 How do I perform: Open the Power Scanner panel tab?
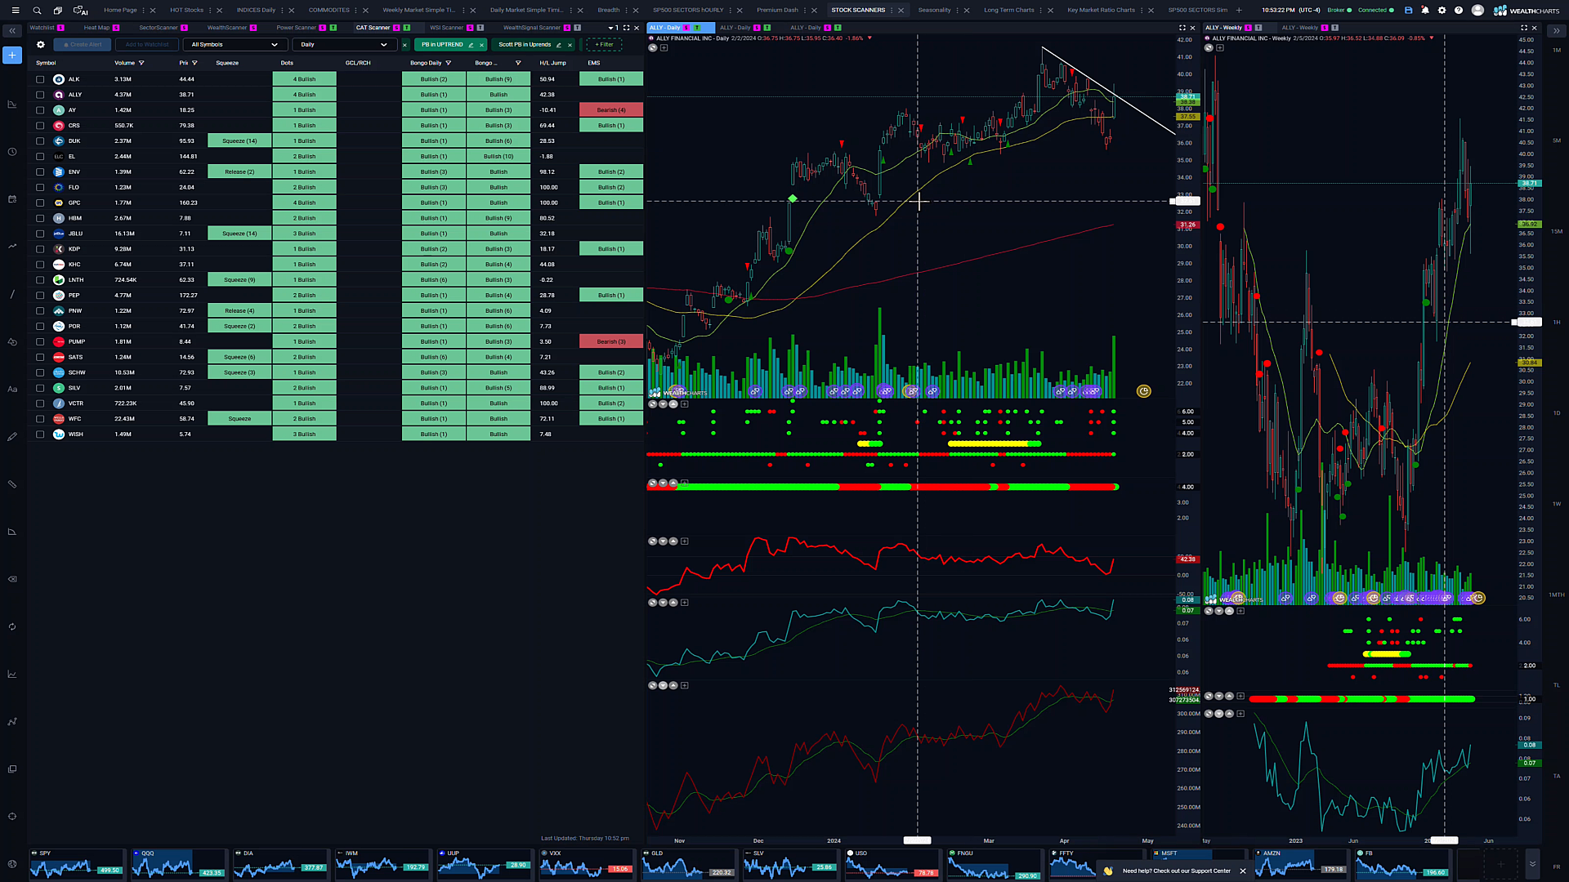[x=296, y=28]
